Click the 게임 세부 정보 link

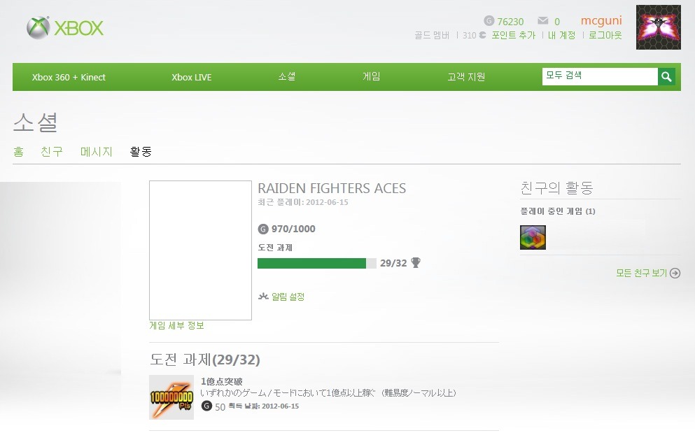(x=176, y=326)
